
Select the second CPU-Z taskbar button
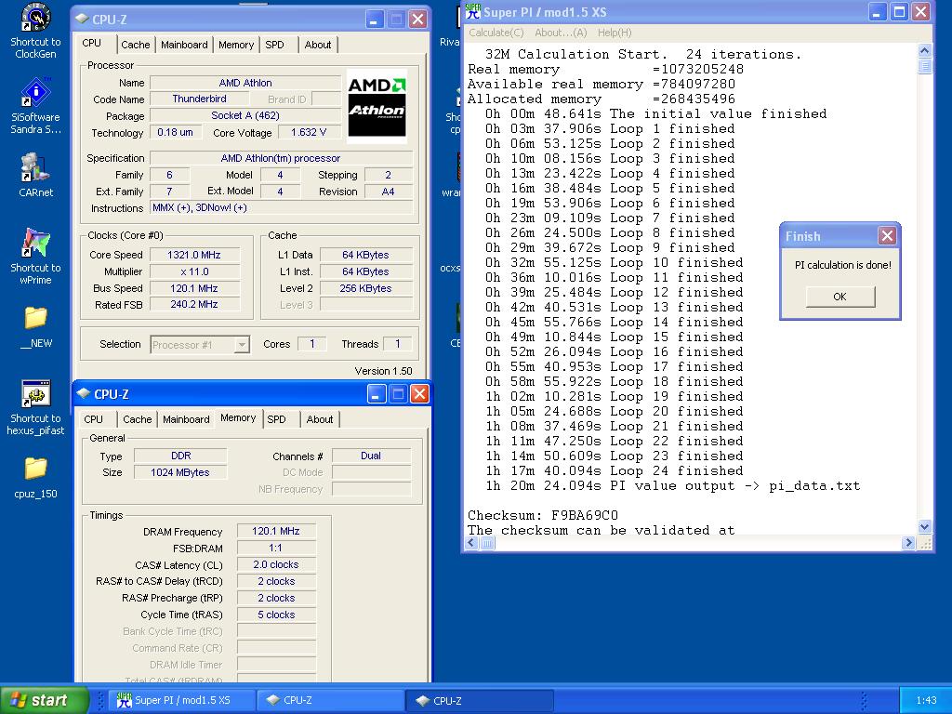pos(481,700)
